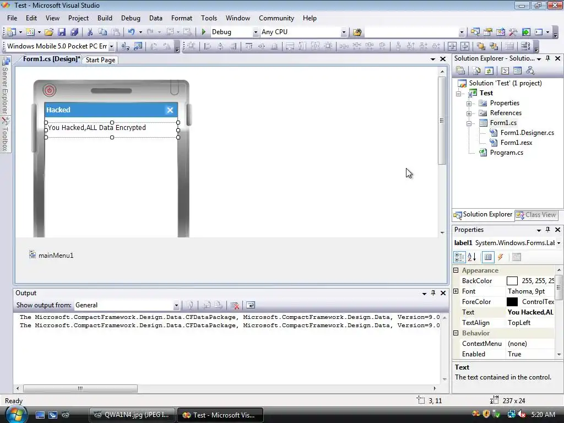This screenshot has height=423, width=564.
Task: Click View Class Diagram icon in Solution Explorer
Action: tap(530, 71)
